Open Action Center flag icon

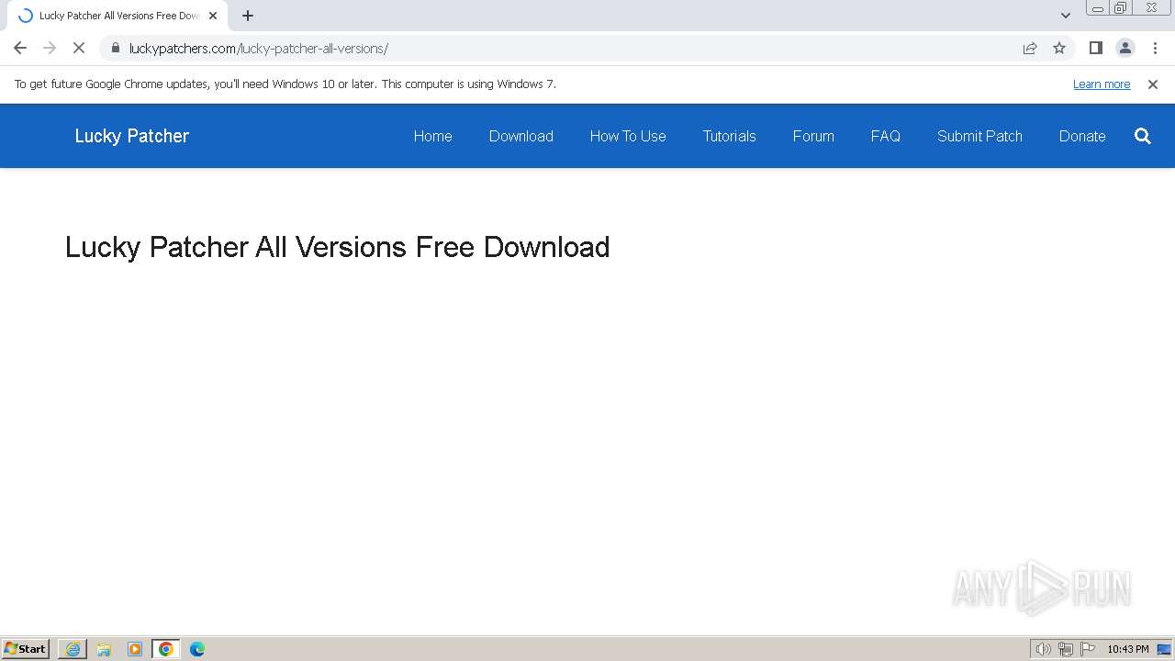click(1088, 649)
